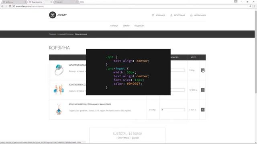Remove the silver ring from cart
Viewport: 257px width, 144px height.
pos(202,70)
